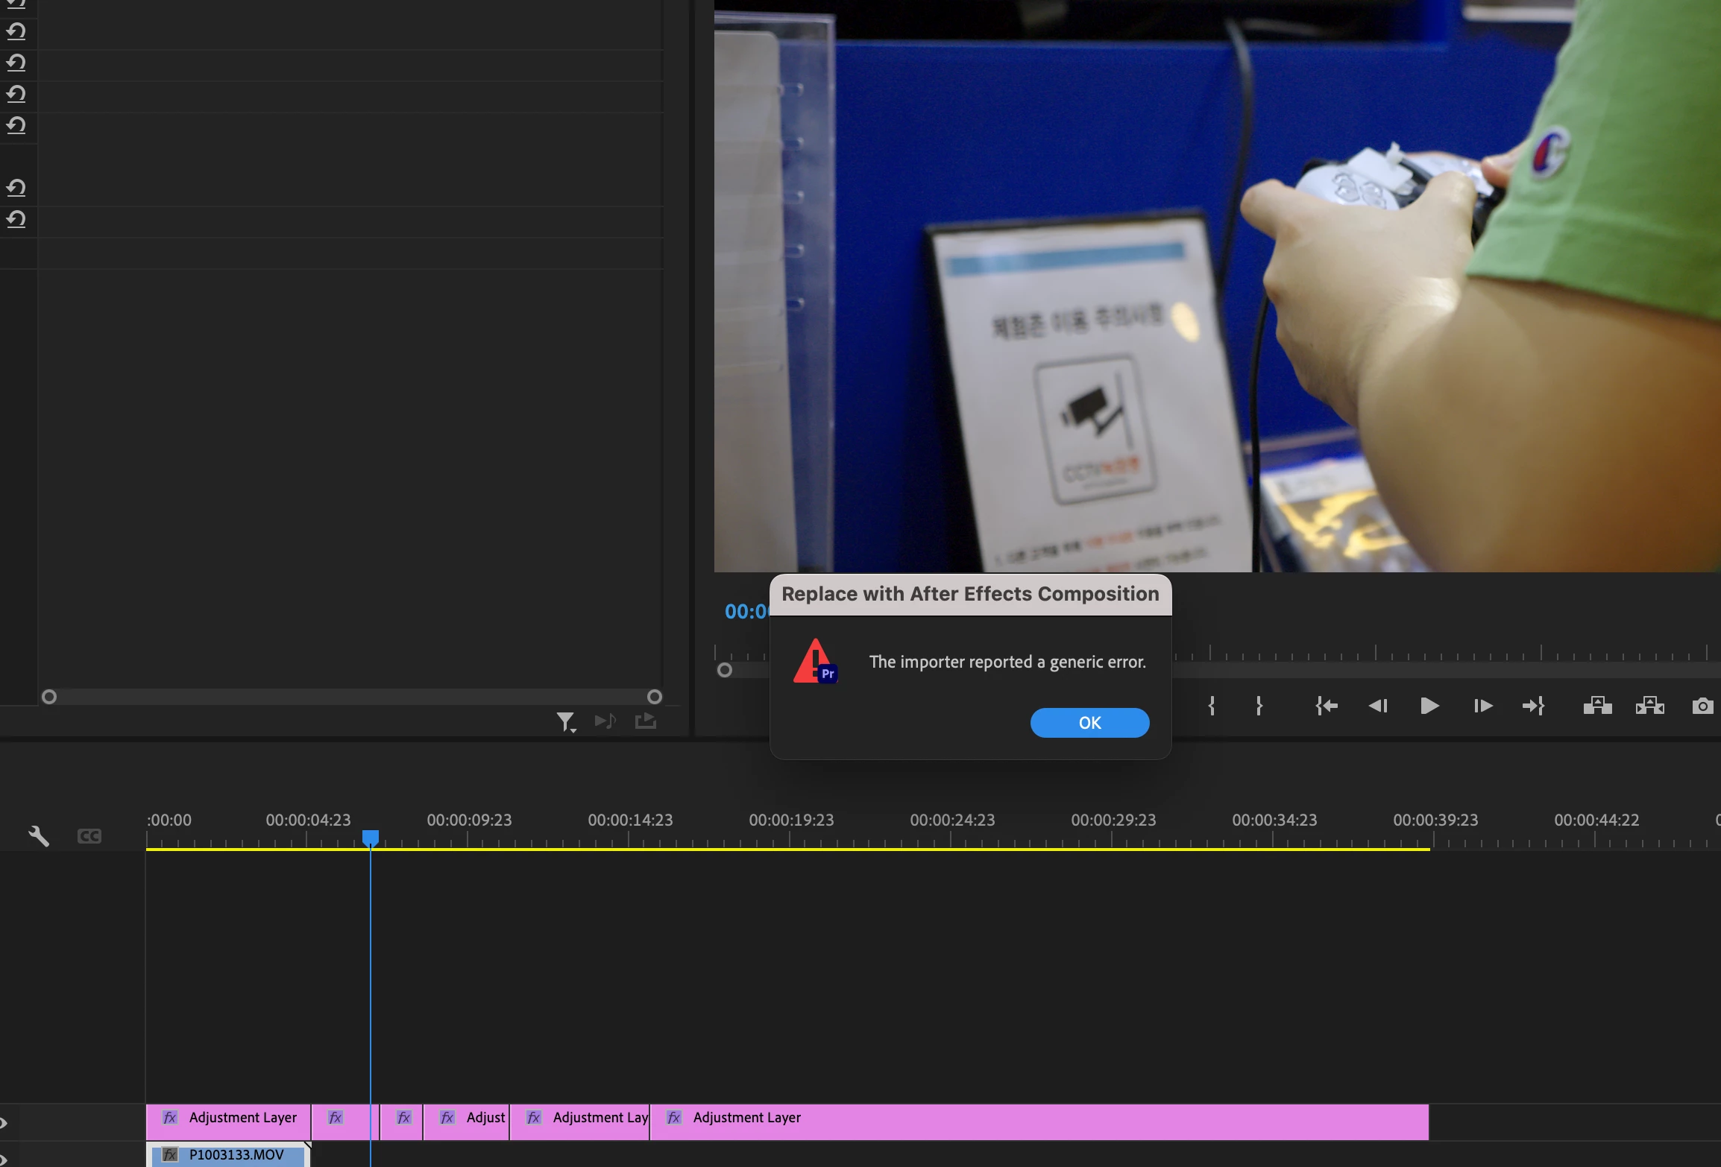
Task: Step forward one frame
Action: click(x=1482, y=706)
